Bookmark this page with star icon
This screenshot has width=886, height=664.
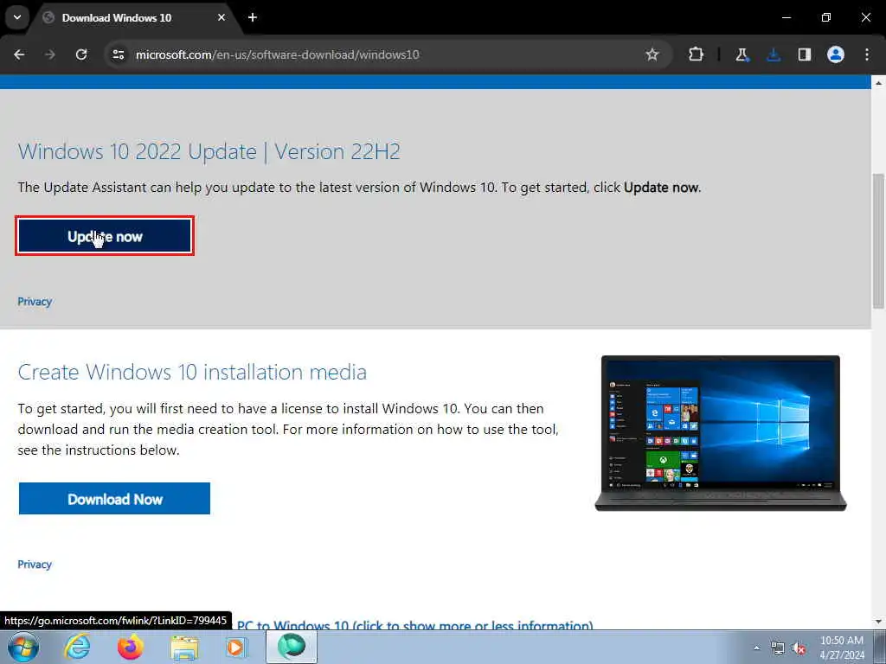652,54
